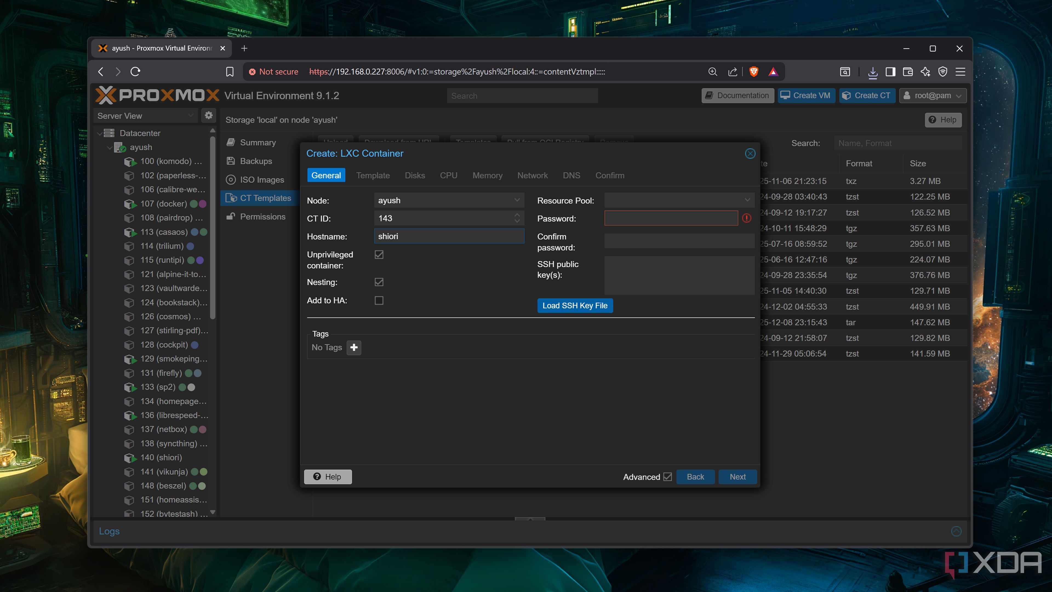Select container 140 (shiori) in tree

point(161,458)
